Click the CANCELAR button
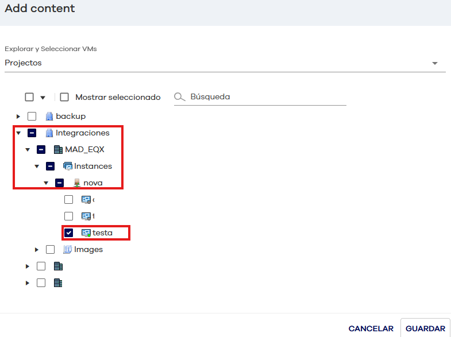This screenshot has height=337, width=451. click(371, 328)
